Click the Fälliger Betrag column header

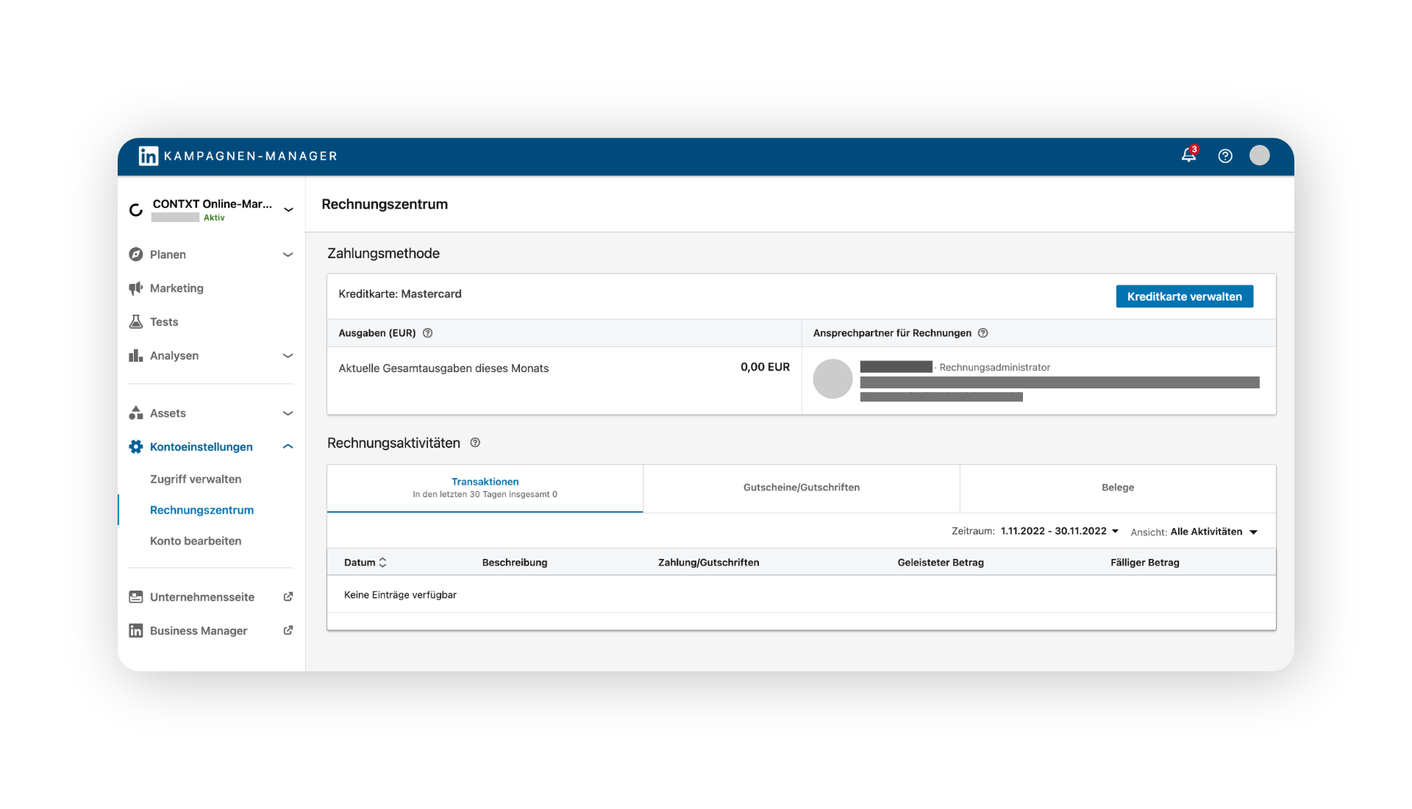pos(1145,563)
